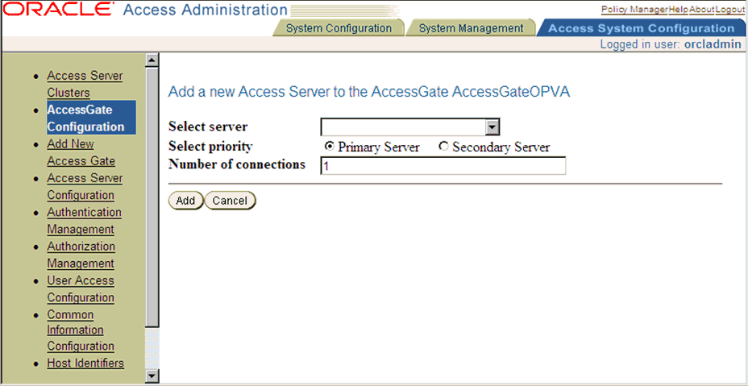Open the System Configuration tab

339,28
